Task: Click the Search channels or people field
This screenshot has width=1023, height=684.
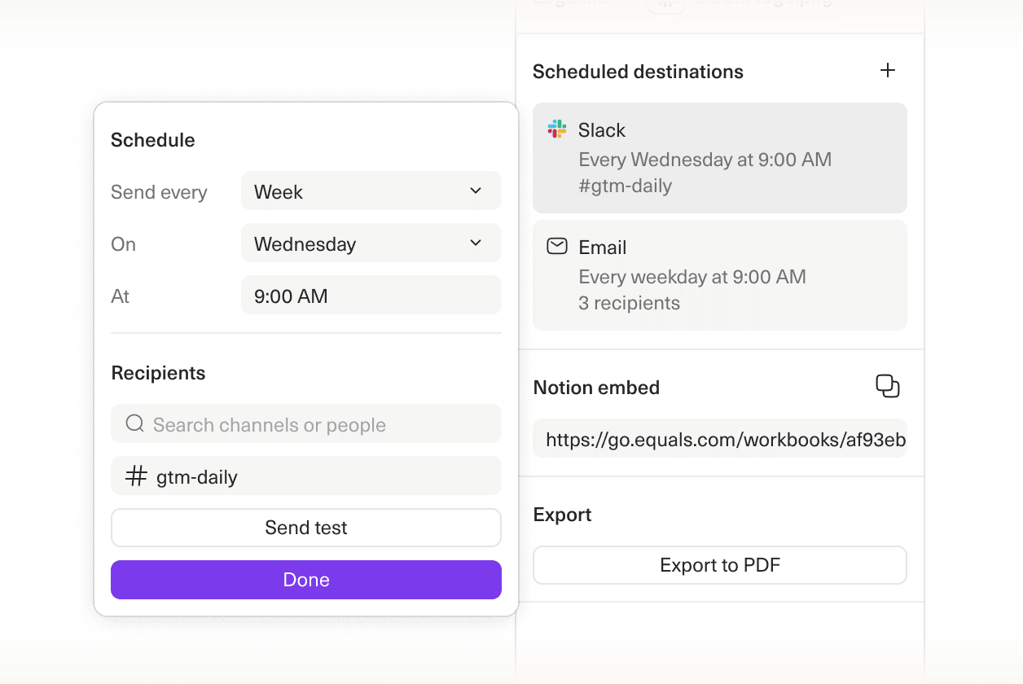Action: coord(305,424)
